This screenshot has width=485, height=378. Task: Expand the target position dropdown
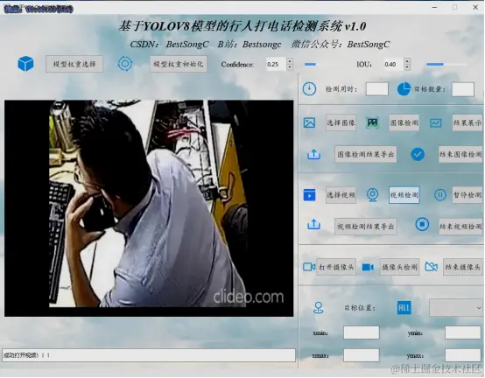point(455,308)
